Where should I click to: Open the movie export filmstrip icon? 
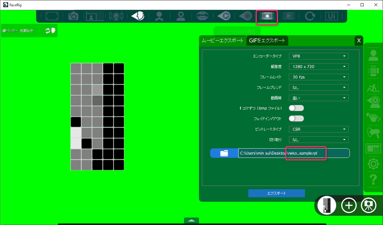(x=267, y=16)
